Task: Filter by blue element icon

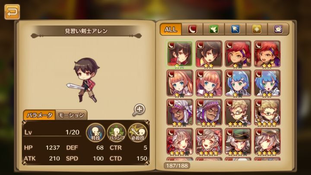Action: 235,29
